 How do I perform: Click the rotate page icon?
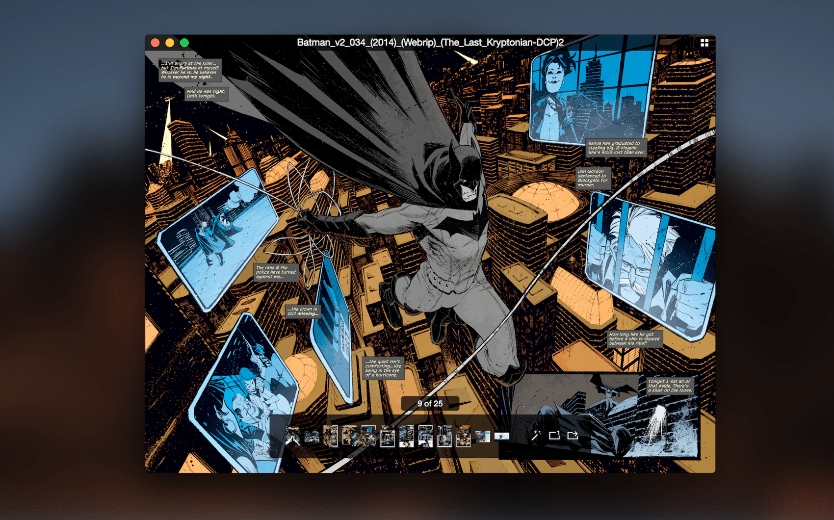click(554, 435)
